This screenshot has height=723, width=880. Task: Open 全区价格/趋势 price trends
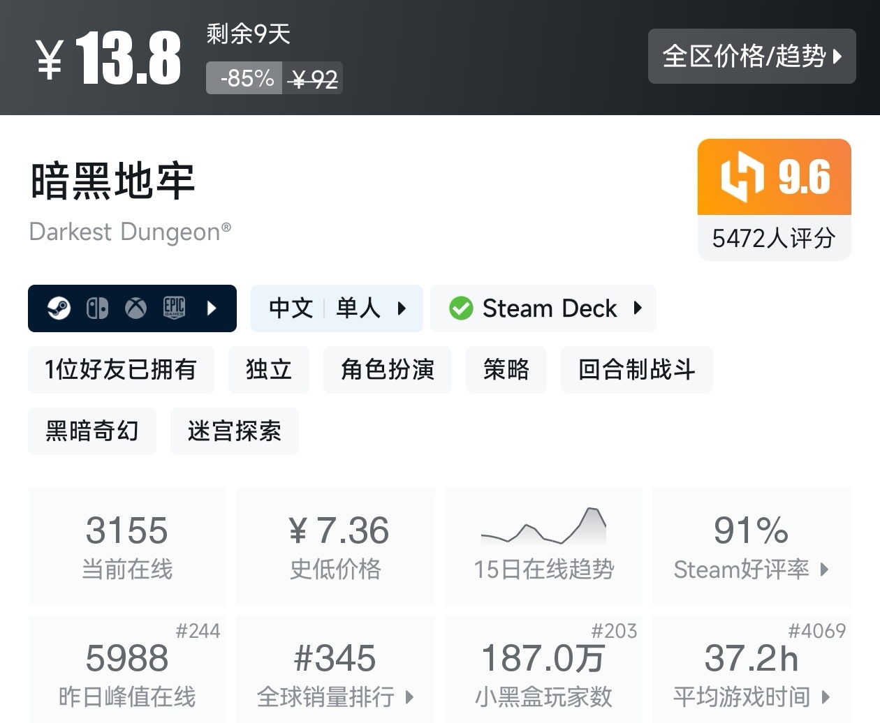click(x=751, y=56)
